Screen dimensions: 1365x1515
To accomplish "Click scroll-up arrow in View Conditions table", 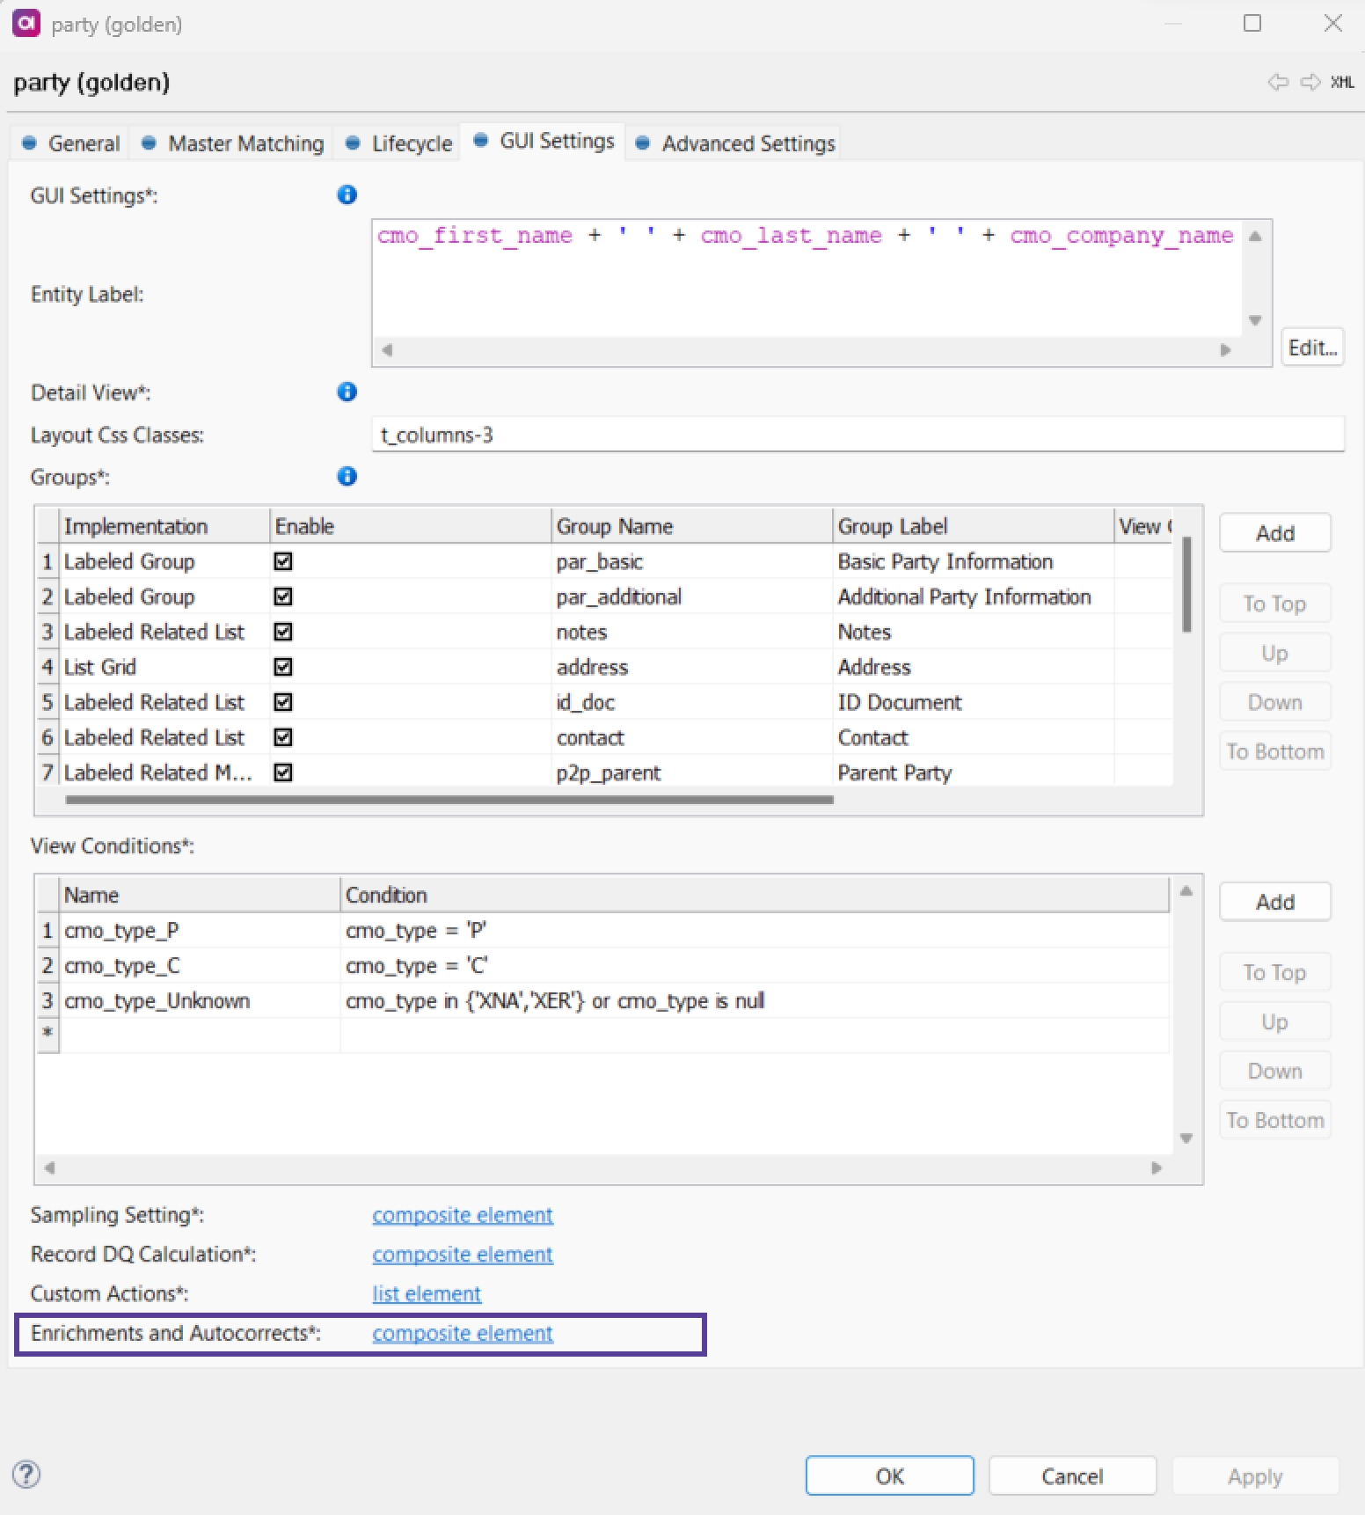I will 1186,891.
